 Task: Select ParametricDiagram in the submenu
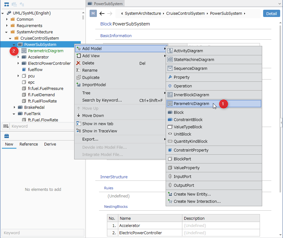click(x=214, y=104)
